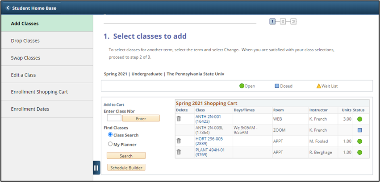Image resolution: width=380 pixels, height=182 pixels.
Task: Click the 3.00 units value
Action: (347, 119)
